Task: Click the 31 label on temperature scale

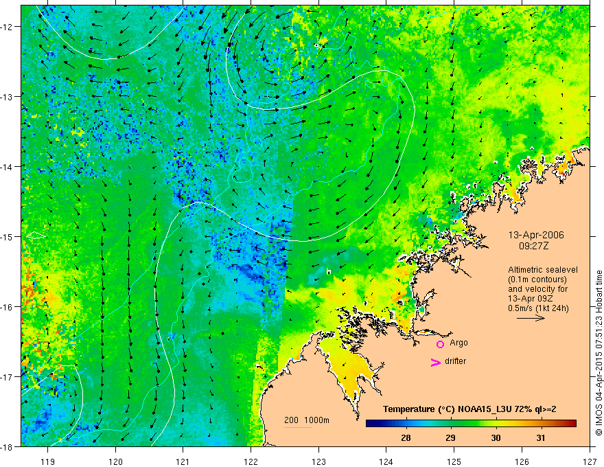Action: tap(540, 437)
